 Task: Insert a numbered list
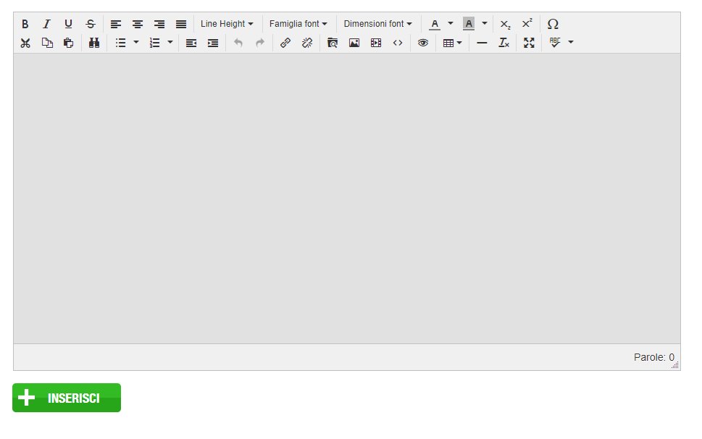click(x=154, y=43)
